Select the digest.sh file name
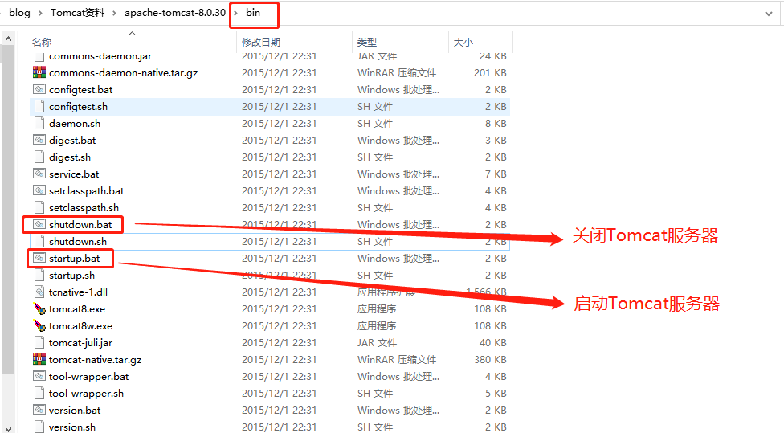784x433 pixels. coord(70,157)
